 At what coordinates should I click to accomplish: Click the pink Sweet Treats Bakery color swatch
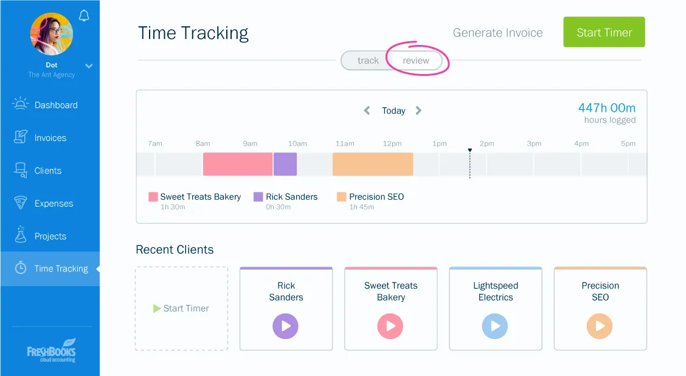[x=153, y=196]
